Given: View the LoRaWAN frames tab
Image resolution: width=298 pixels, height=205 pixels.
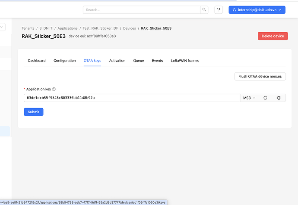Looking at the screenshot, I should tap(185, 61).
